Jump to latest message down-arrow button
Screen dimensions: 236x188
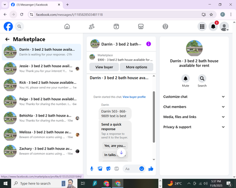(x=121, y=152)
